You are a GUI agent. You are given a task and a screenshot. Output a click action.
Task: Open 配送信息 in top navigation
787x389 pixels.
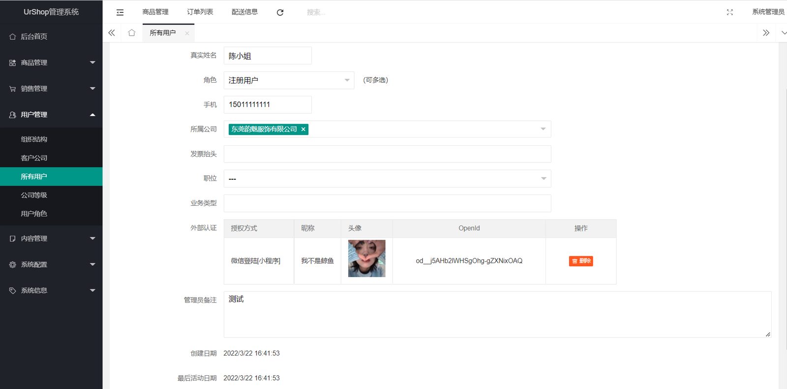[x=244, y=12]
